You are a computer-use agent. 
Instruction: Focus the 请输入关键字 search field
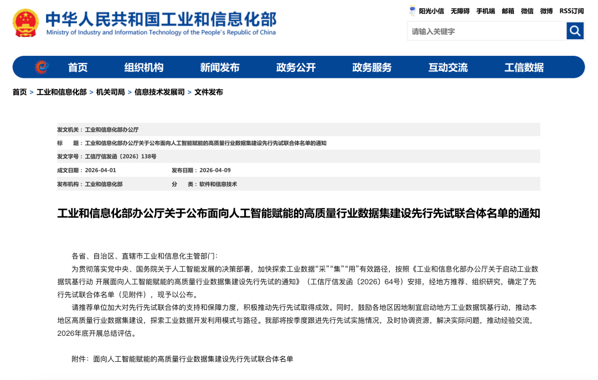[486, 31]
